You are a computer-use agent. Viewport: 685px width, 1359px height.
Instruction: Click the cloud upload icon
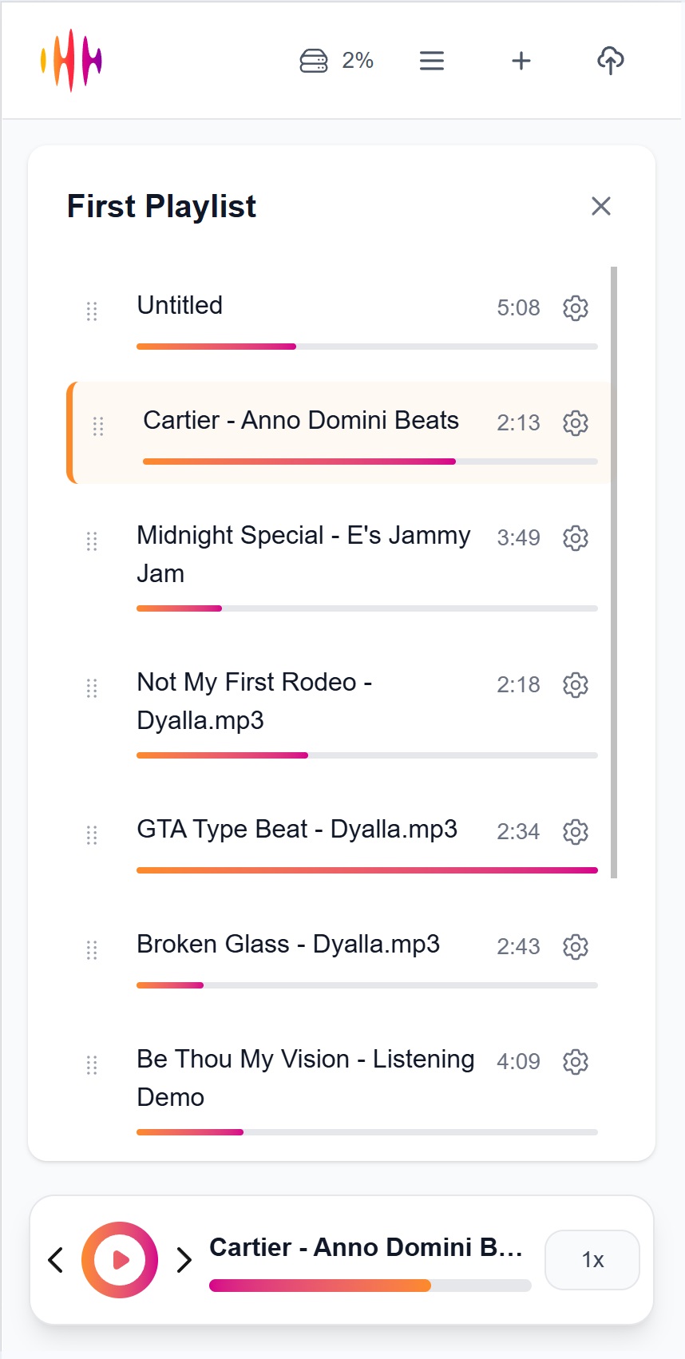(x=611, y=61)
